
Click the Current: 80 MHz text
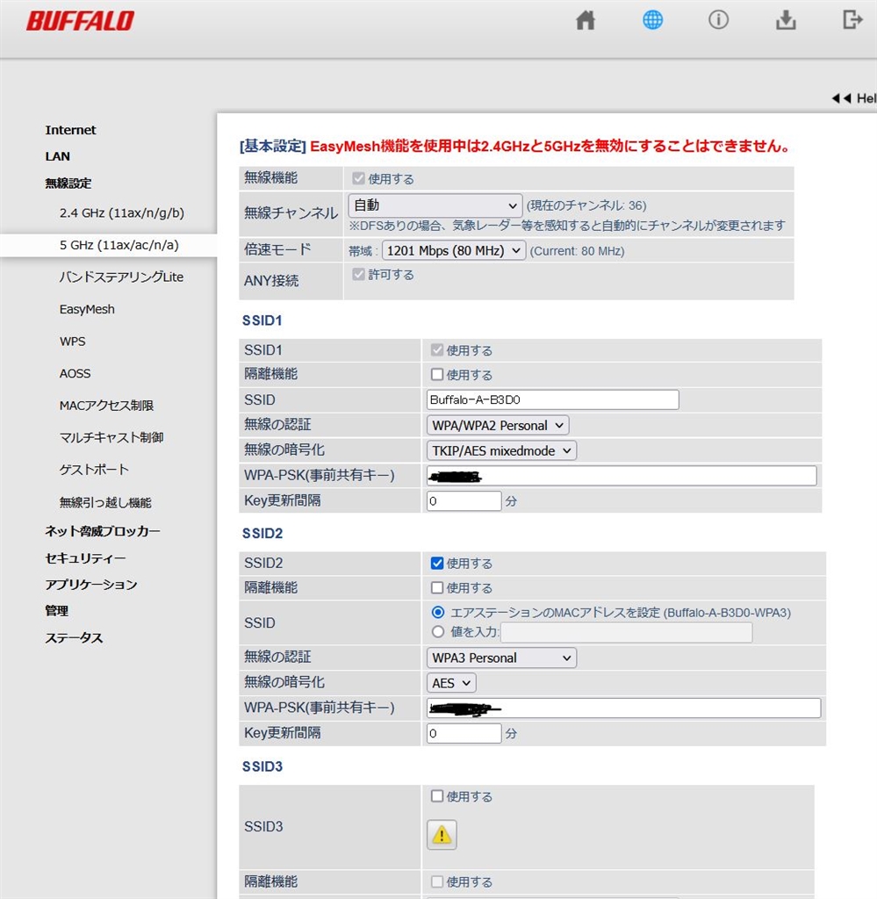point(578,251)
